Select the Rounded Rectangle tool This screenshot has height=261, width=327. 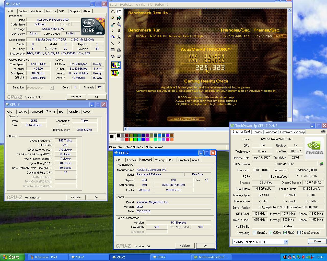[x=119, y=56]
